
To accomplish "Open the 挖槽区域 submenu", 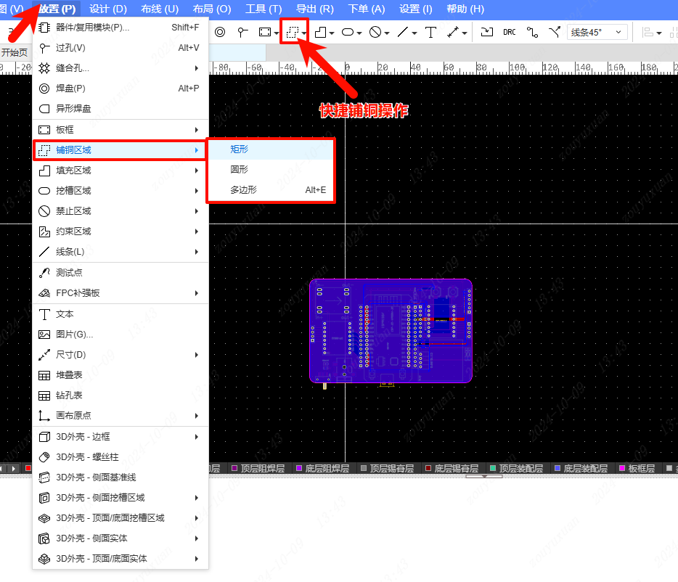I will pos(121,191).
